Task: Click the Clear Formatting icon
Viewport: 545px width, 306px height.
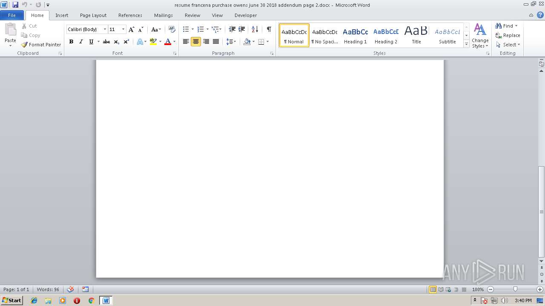Action: click(x=172, y=29)
